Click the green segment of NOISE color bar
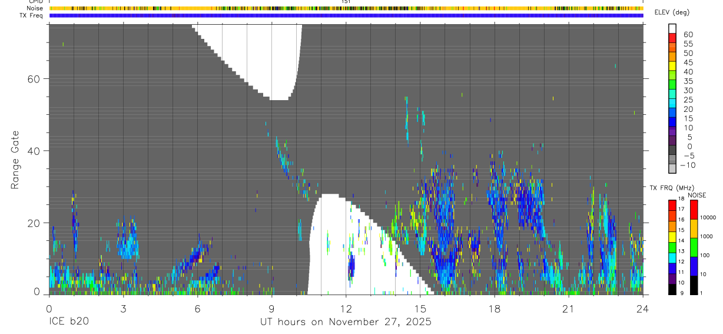 pos(694,247)
